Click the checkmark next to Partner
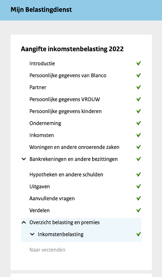 click(x=138, y=87)
